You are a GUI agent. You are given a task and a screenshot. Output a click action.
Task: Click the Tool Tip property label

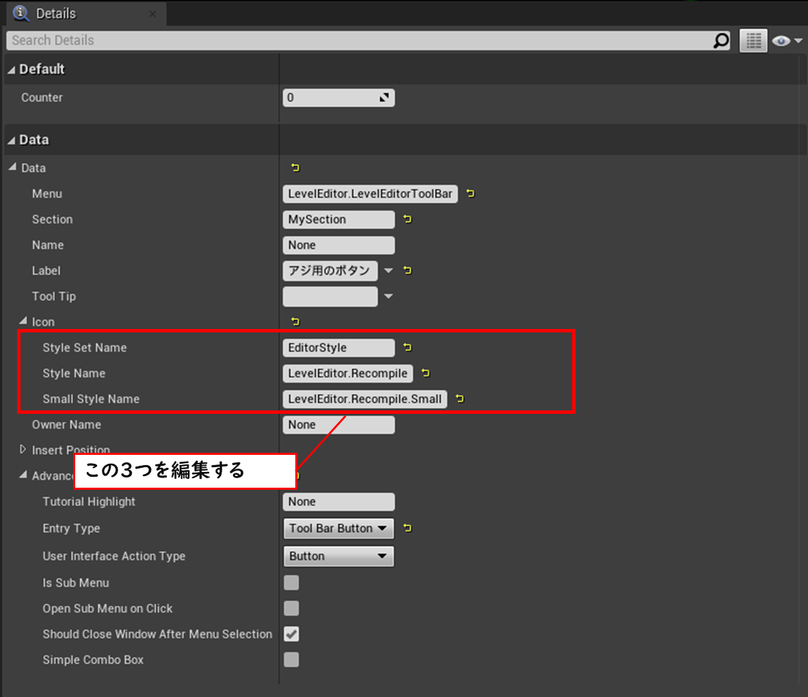pos(53,296)
